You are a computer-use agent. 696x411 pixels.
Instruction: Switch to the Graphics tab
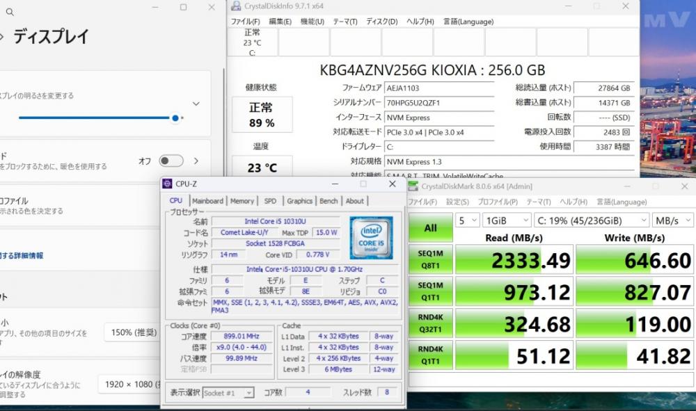click(x=299, y=201)
